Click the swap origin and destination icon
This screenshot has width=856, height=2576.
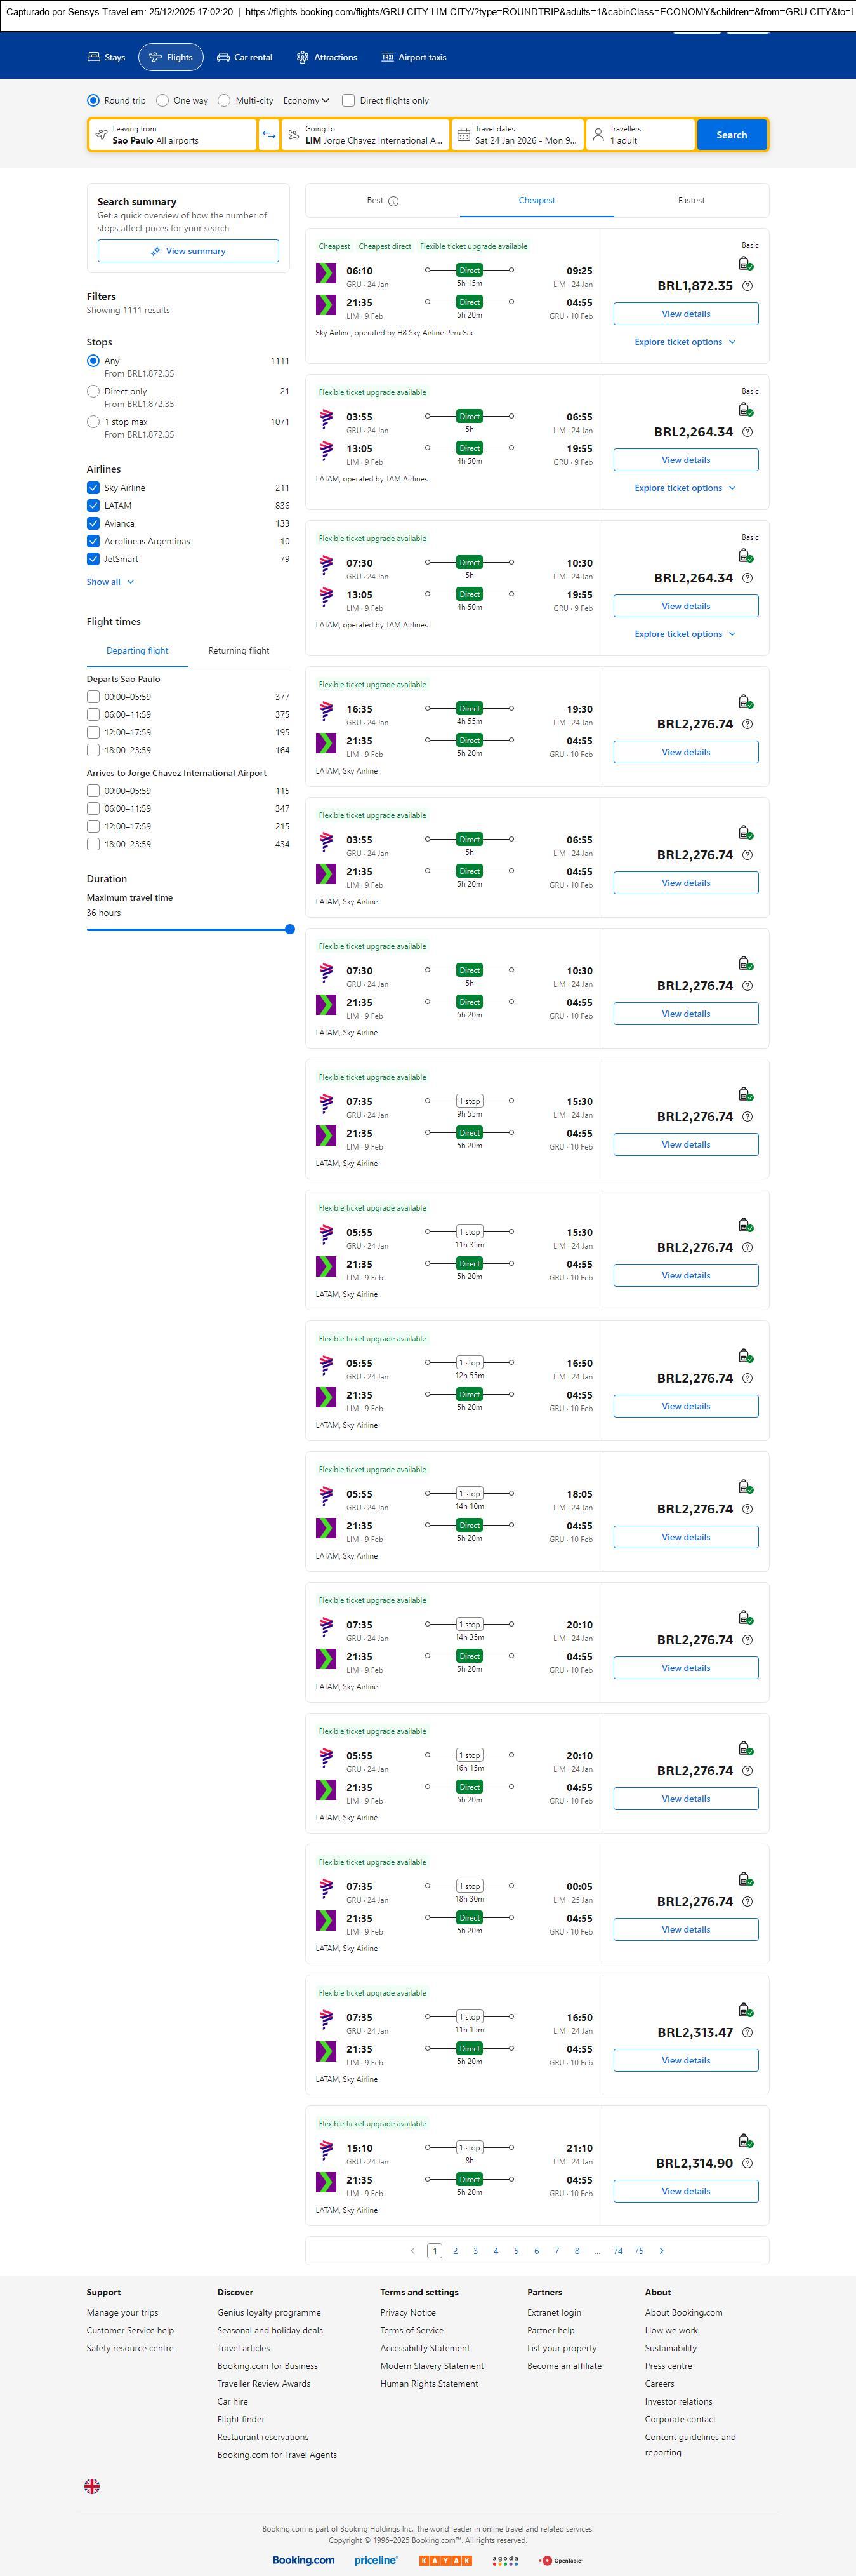(x=268, y=135)
